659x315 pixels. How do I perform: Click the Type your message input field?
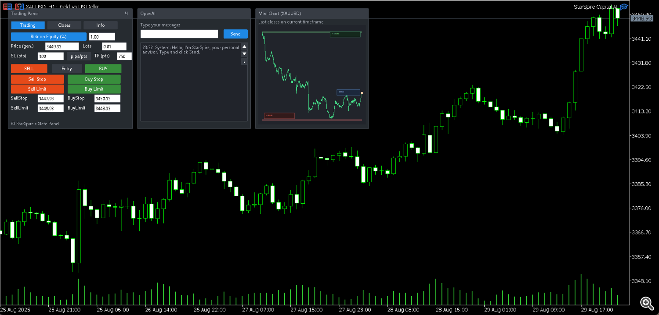click(x=179, y=34)
